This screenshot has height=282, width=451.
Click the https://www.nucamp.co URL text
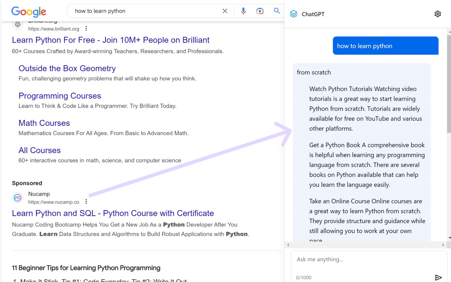(x=54, y=202)
